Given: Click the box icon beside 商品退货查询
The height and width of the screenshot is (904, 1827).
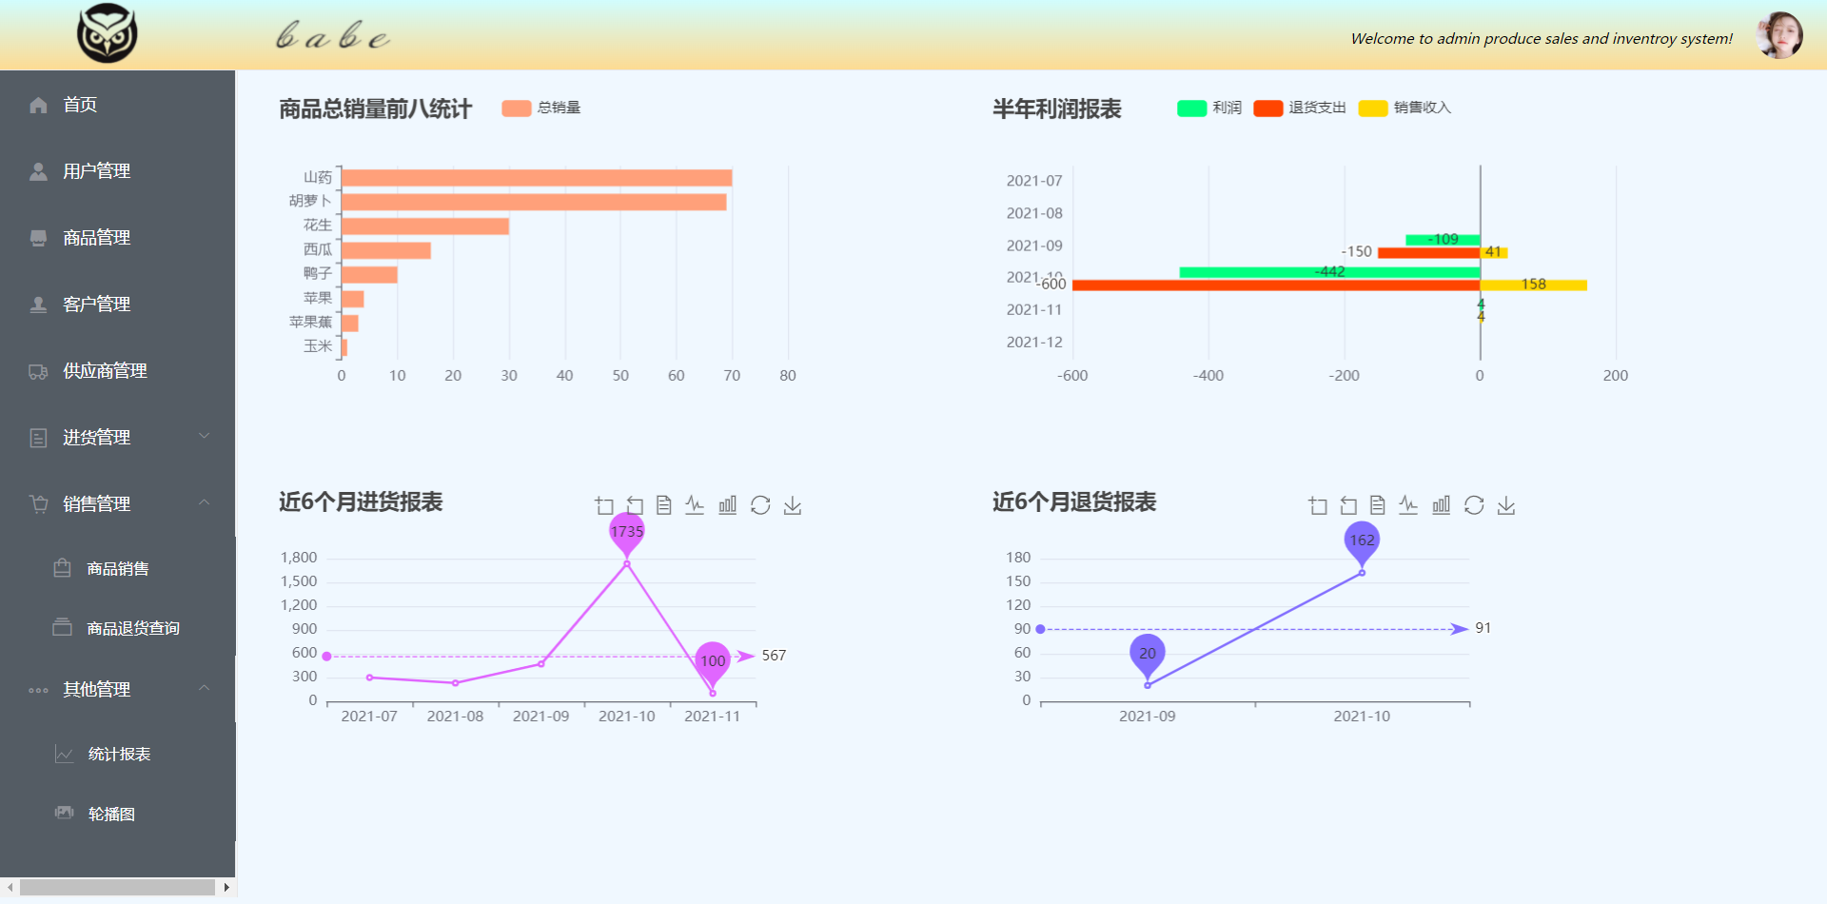Looking at the screenshot, I should pos(63,627).
